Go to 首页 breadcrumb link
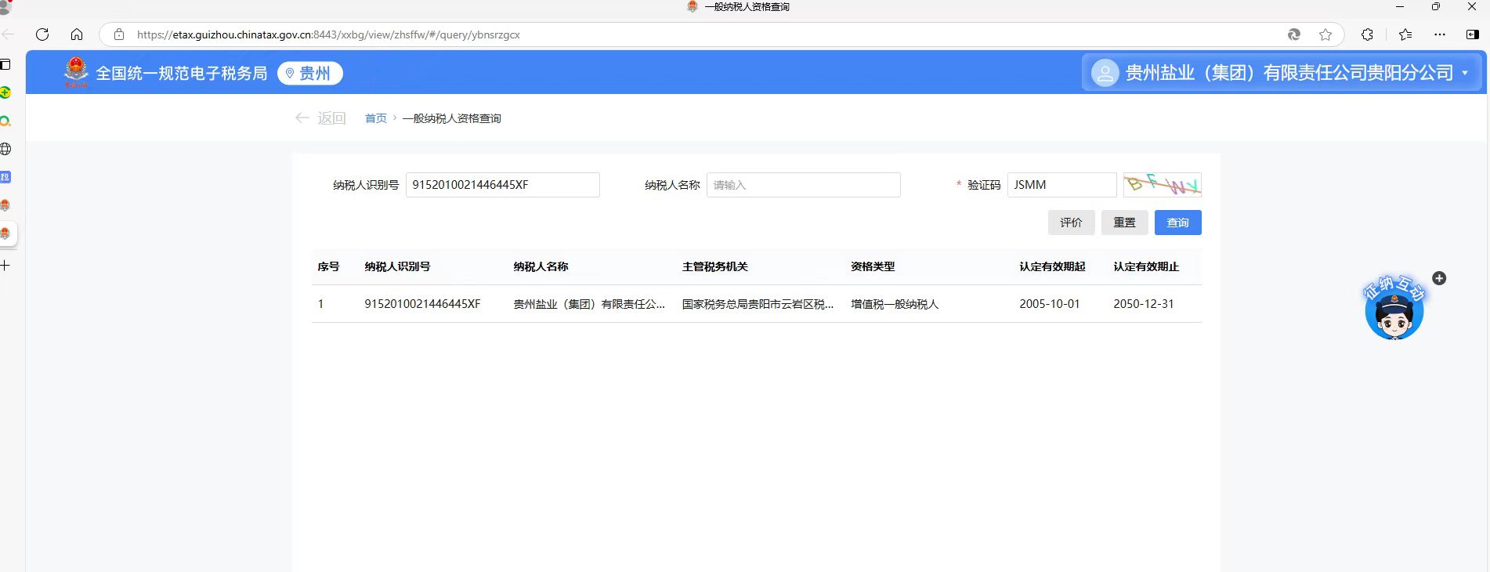Viewport: 1490px width, 572px height. [376, 118]
